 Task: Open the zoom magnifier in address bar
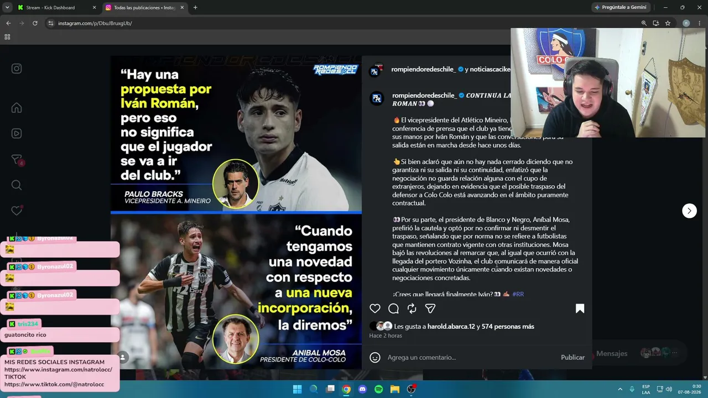pos(644,23)
